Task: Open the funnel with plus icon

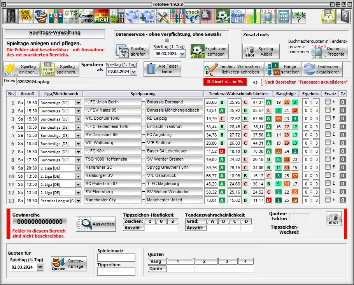Action: tap(147, 16)
